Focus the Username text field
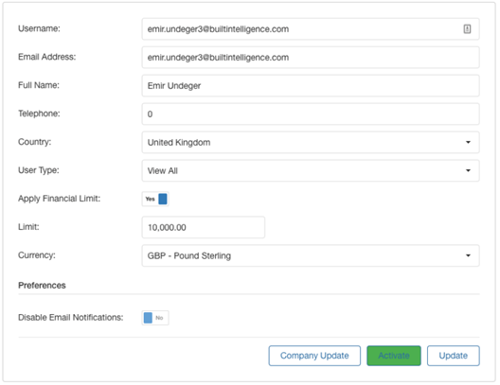 click(x=311, y=29)
